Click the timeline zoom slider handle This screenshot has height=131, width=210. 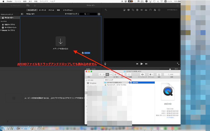pos(170,69)
